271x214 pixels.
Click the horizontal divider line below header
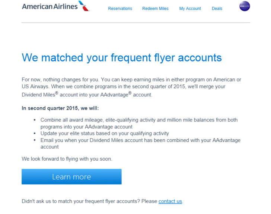tap(135, 22)
